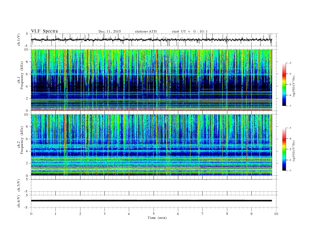
Task: Click the time axis tick label "1"
Action: pyautogui.click(x=55, y=214)
